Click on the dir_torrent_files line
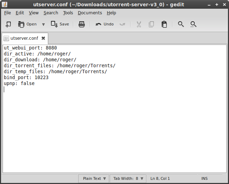 [x=60, y=66]
